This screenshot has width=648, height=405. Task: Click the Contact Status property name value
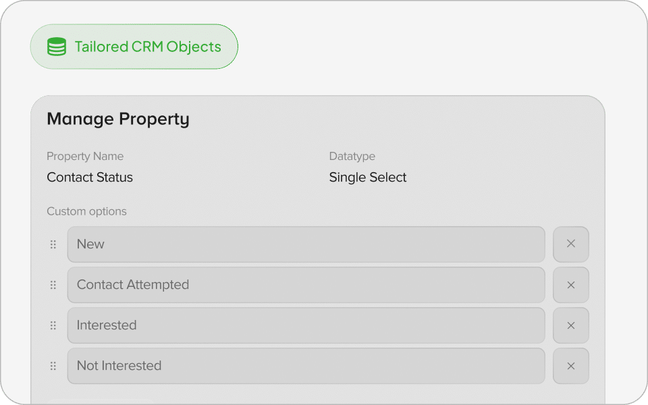tap(90, 178)
